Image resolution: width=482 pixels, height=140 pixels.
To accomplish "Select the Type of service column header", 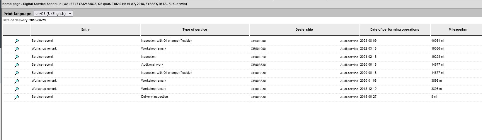I will tap(195, 29).
